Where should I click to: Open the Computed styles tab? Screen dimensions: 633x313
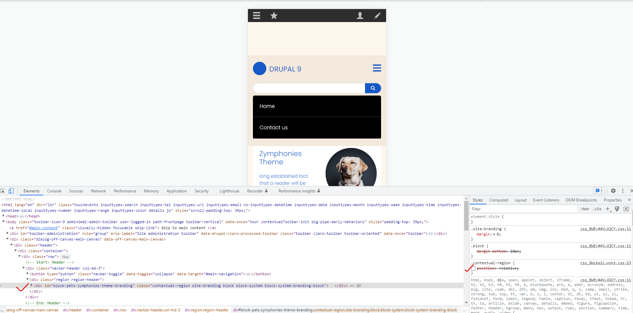[x=499, y=200]
